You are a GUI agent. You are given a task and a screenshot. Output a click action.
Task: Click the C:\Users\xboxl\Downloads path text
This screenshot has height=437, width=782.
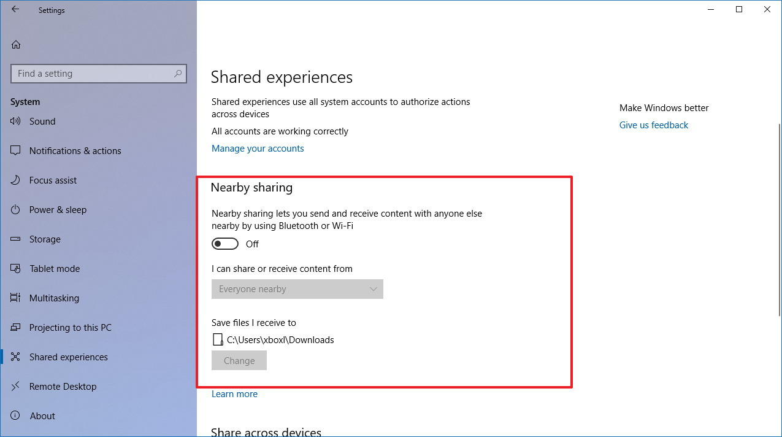point(280,340)
